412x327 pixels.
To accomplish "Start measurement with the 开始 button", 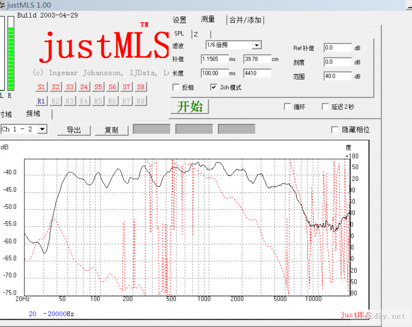I will tap(190, 107).
